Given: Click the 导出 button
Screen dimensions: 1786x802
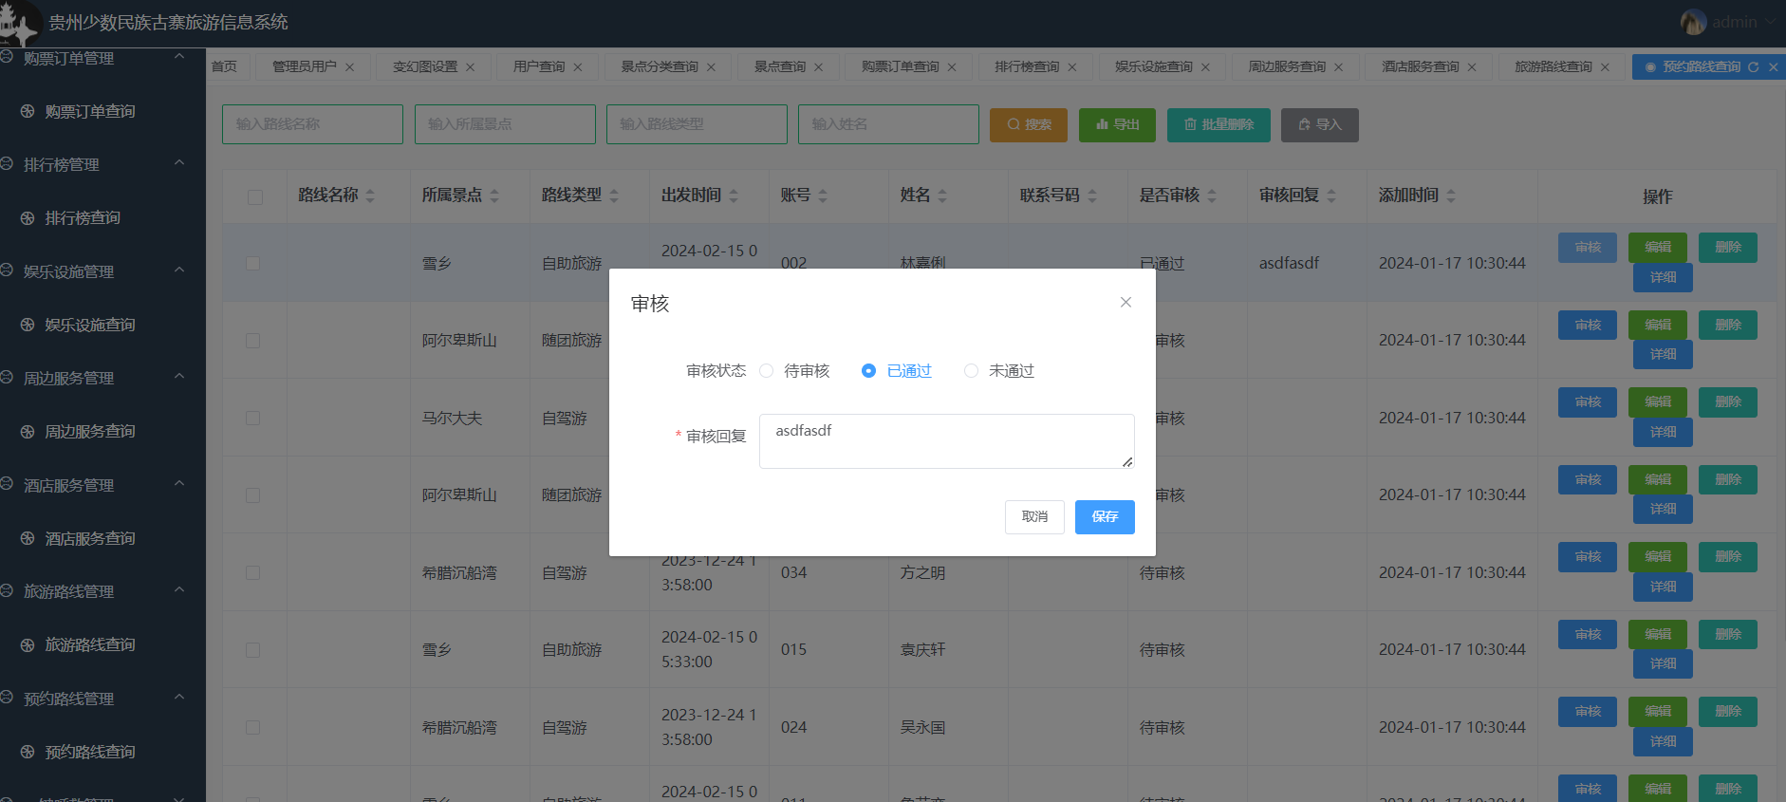Looking at the screenshot, I should point(1117,124).
